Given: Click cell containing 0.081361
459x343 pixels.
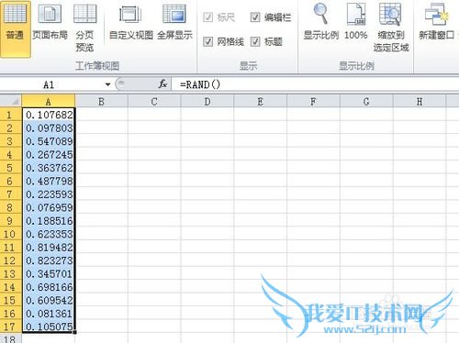Looking at the screenshot, I should click(x=49, y=314).
